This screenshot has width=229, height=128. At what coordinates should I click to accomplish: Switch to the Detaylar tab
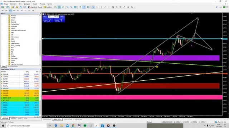(x=13, y=119)
